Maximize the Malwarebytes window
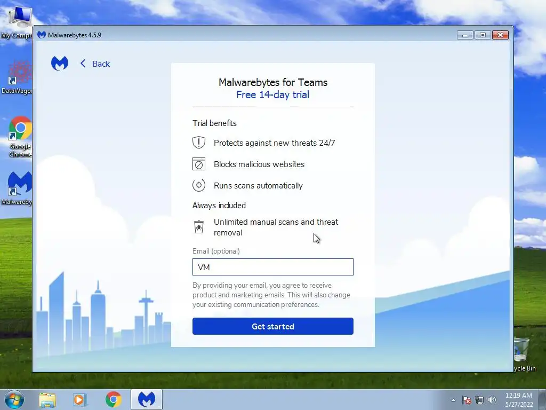 point(483,35)
